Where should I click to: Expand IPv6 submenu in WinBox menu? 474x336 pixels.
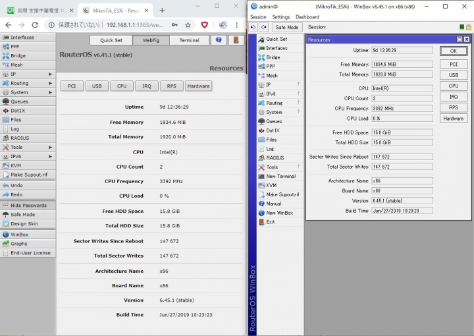[x=280, y=94]
